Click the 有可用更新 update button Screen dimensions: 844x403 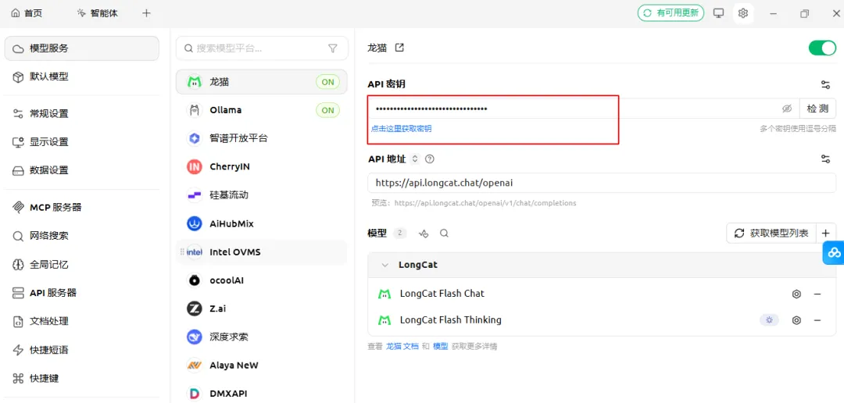coord(671,13)
